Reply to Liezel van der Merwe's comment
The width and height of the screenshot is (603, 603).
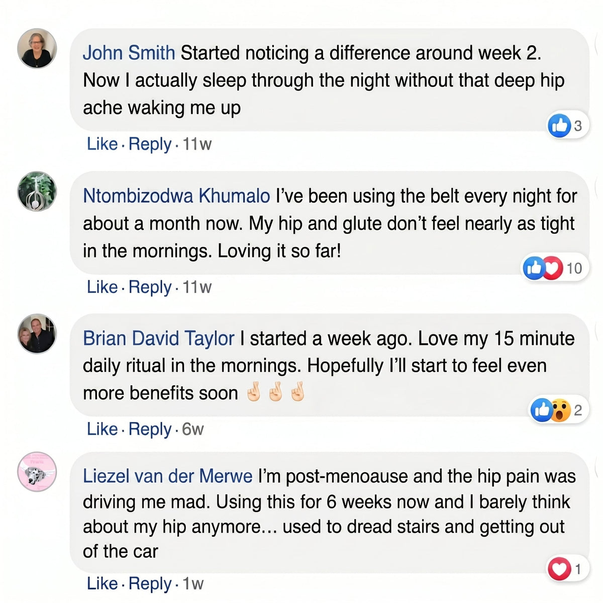coord(150,584)
